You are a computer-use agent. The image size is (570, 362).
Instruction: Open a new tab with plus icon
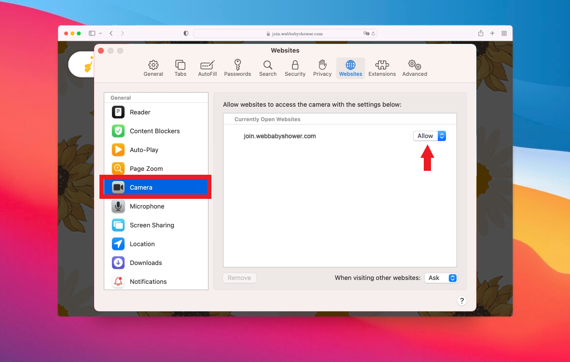(x=492, y=33)
